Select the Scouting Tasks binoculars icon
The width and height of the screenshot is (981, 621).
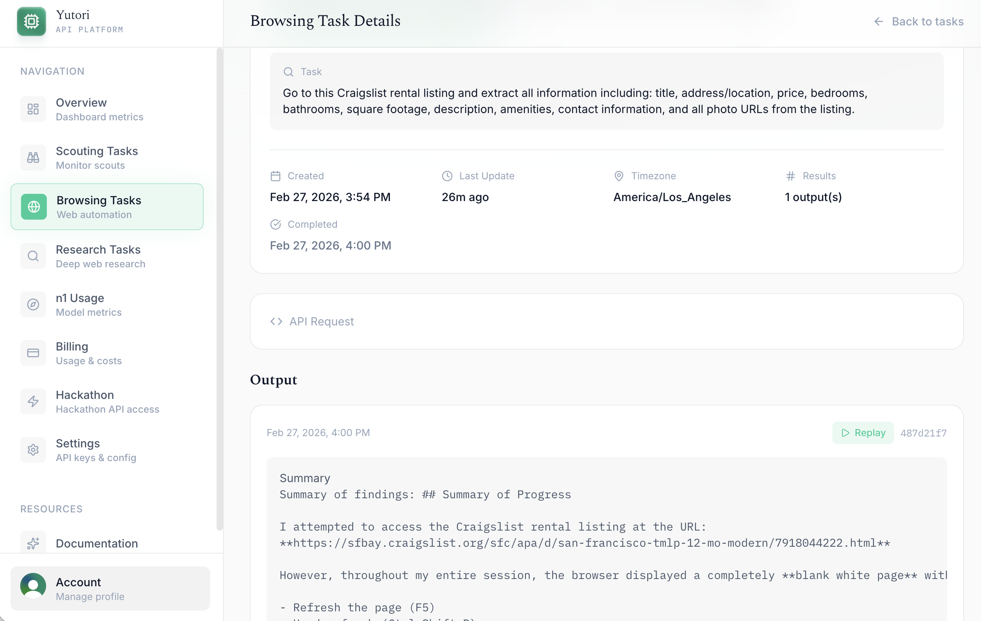coord(33,157)
